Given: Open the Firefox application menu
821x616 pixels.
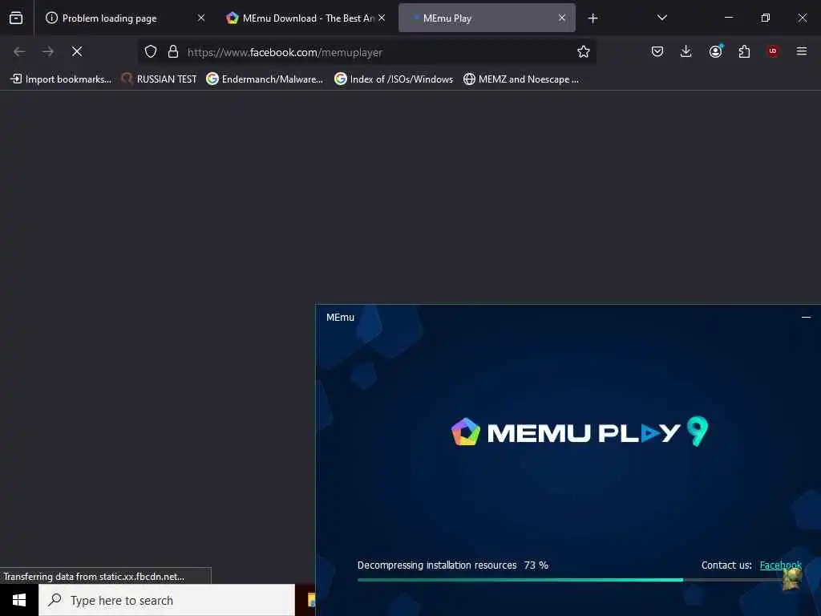Looking at the screenshot, I should pyautogui.click(x=802, y=51).
